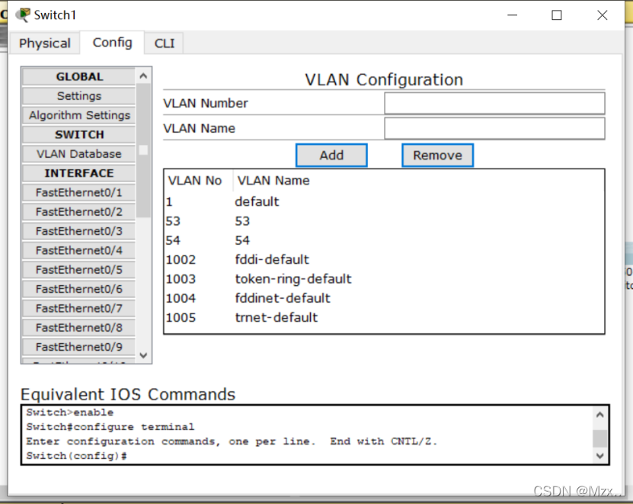This screenshot has width=633, height=504.
Task: Maximize the Switch1 window
Action: (x=557, y=15)
